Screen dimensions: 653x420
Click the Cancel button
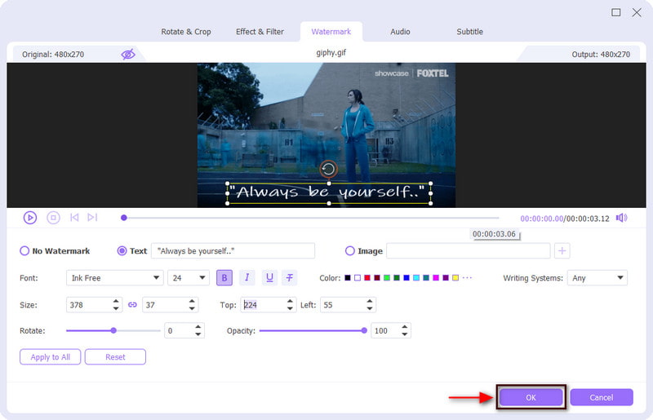point(602,397)
